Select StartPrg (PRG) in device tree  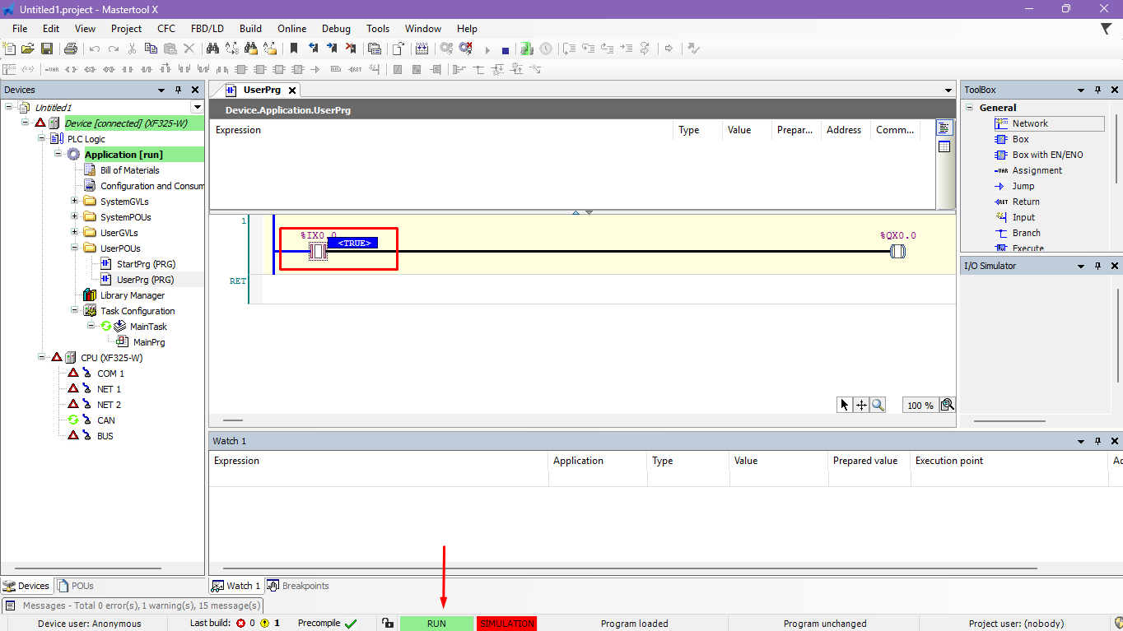tap(146, 264)
